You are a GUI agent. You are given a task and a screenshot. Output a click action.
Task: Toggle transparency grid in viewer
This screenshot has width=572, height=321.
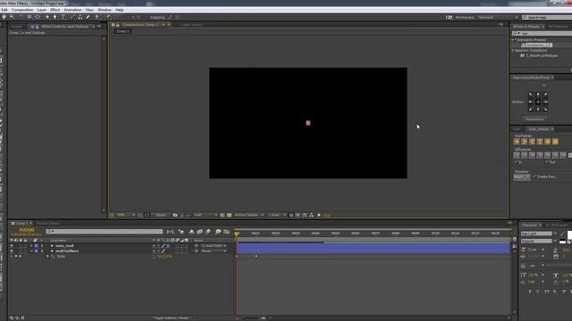click(229, 215)
